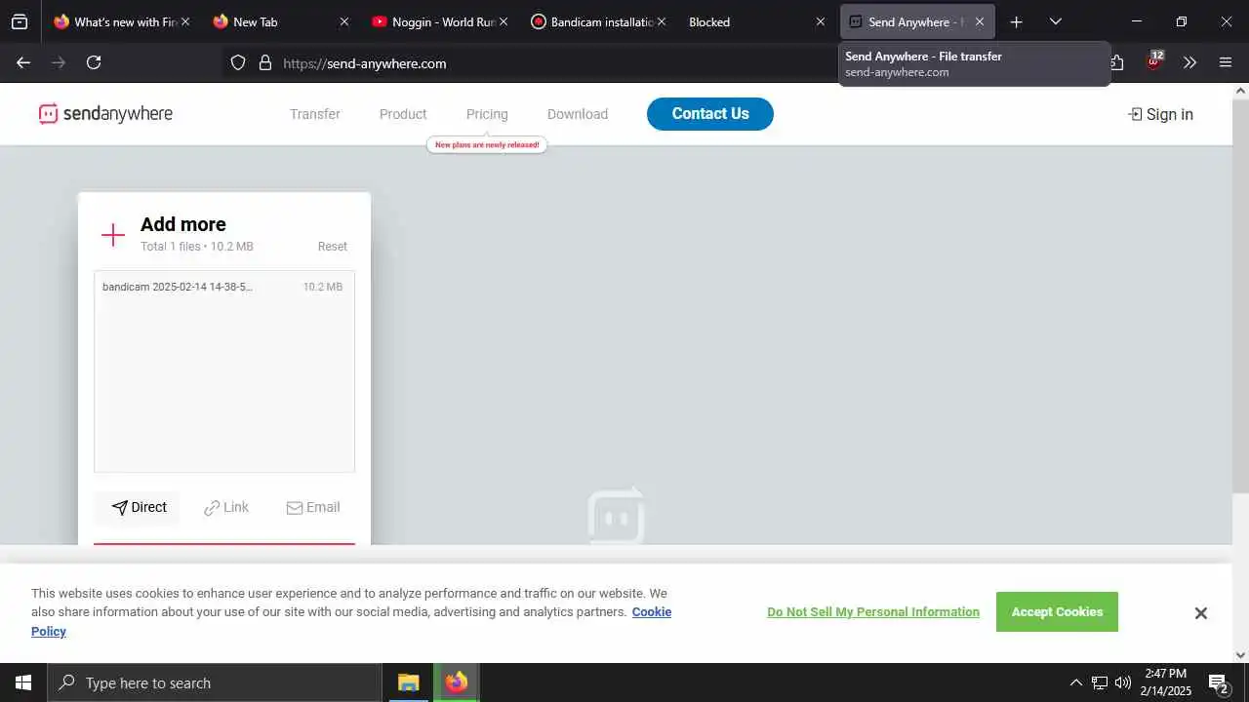1249x702 pixels.
Task: Open the uBlock extension icon with badge 12
Action: (x=1154, y=61)
